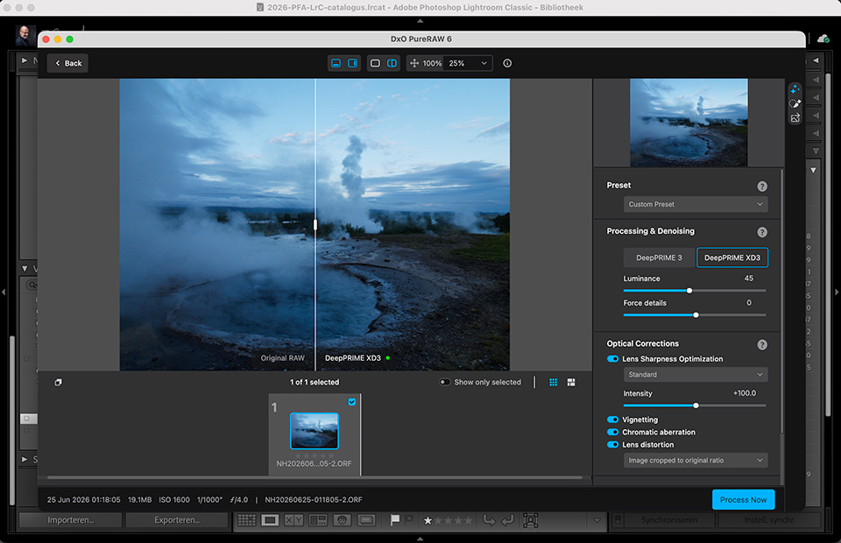This screenshot has width=841, height=543.
Task: Open the output/export image settings icon
Action: [x=795, y=118]
